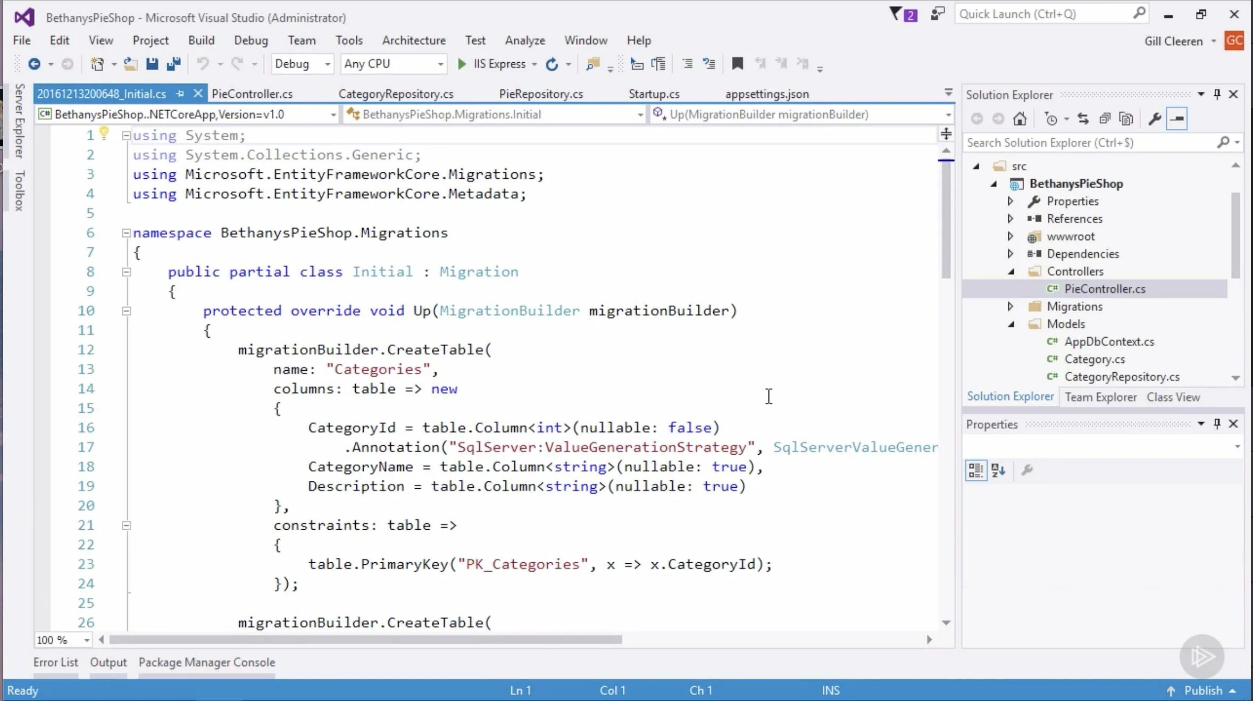Select the Save All icon
Image resolution: width=1253 pixels, height=701 pixels.
tap(172, 63)
